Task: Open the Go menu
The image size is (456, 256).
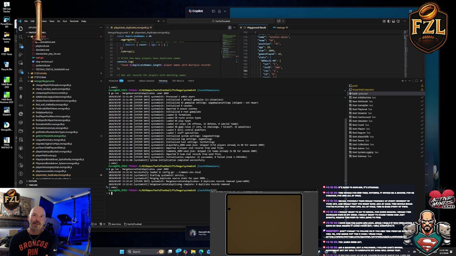Action: [x=58, y=21]
